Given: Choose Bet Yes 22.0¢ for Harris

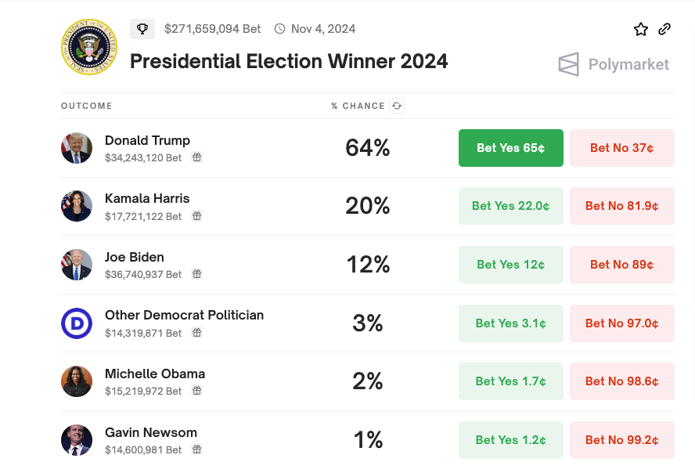Looking at the screenshot, I should 510,206.
